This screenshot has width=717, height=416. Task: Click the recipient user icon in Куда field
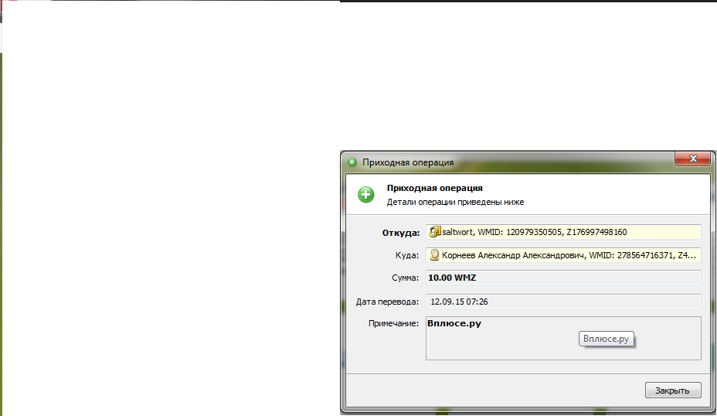tap(434, 255)
